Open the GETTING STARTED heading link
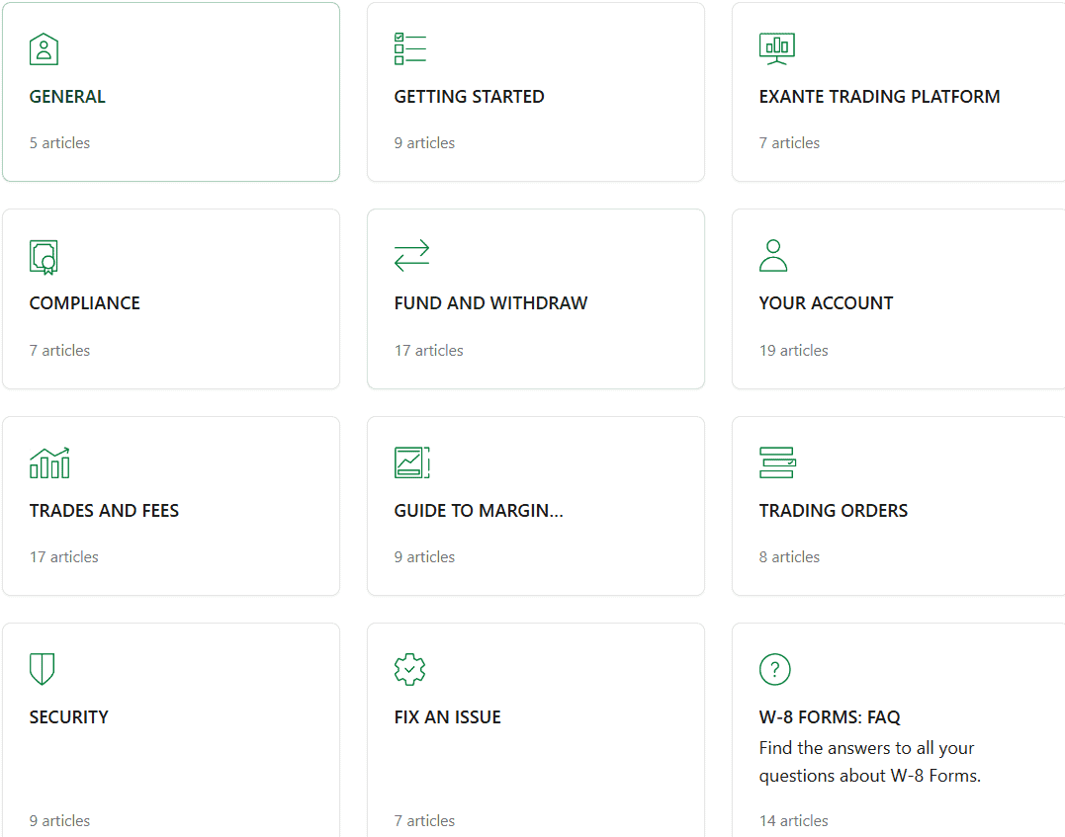1065x837 pixels. 469,97
